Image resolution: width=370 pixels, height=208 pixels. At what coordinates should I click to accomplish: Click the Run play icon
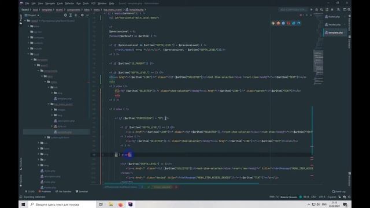(x=311, y=10)
